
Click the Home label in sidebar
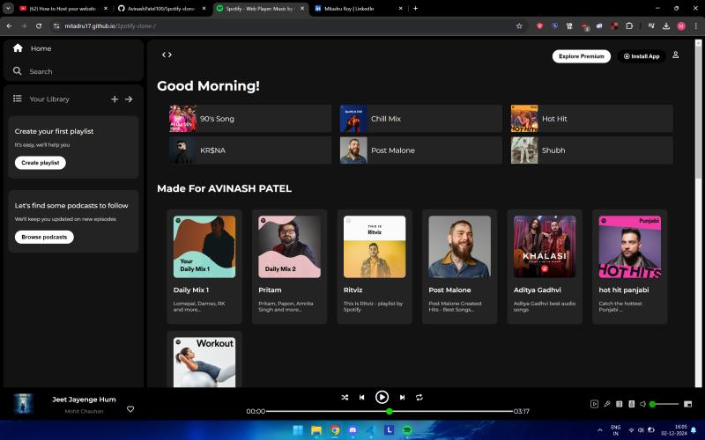[x=41, y=48]
